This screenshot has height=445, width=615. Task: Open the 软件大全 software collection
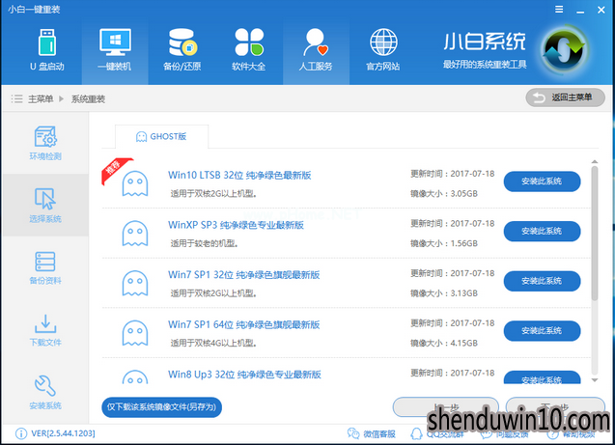[249, 50]
